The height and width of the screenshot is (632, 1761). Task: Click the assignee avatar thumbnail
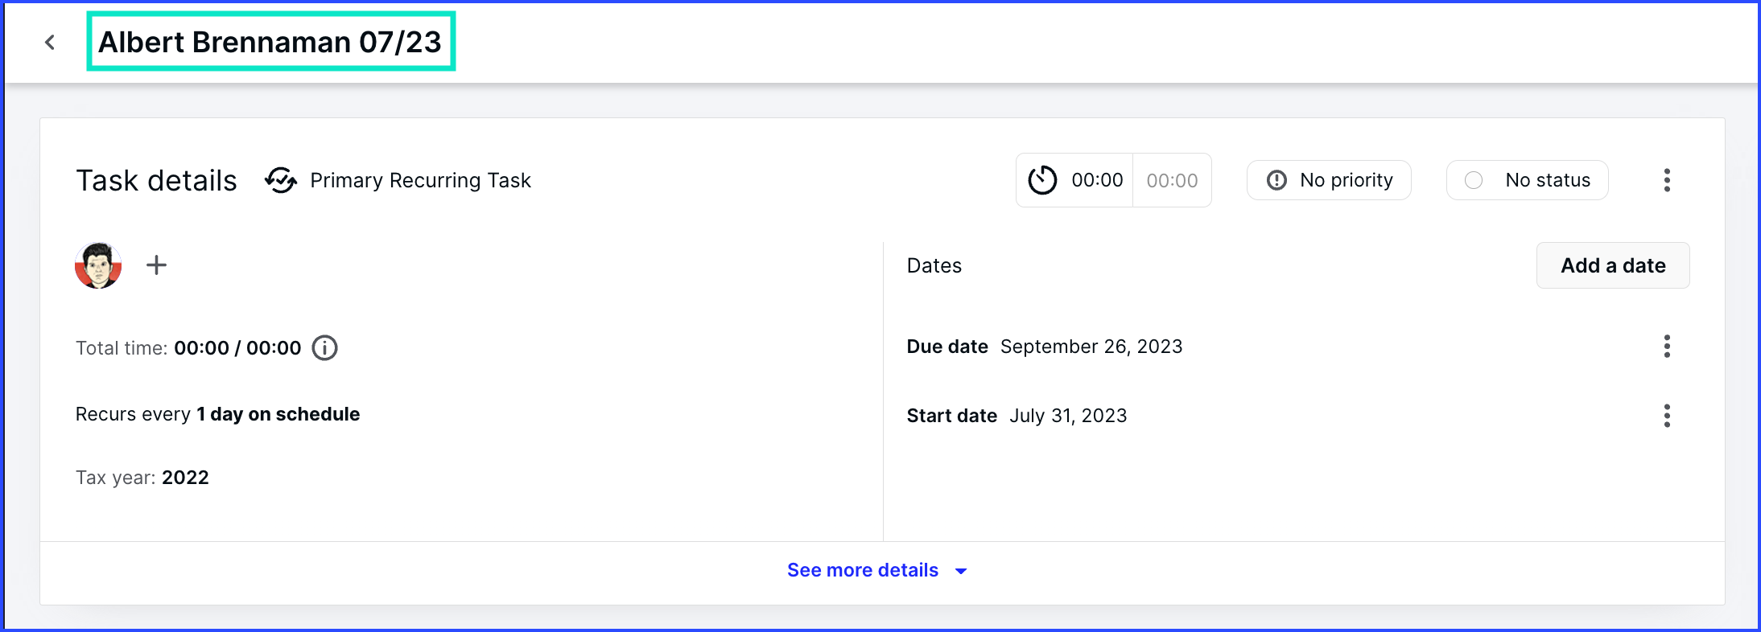(x=98, y=265)
